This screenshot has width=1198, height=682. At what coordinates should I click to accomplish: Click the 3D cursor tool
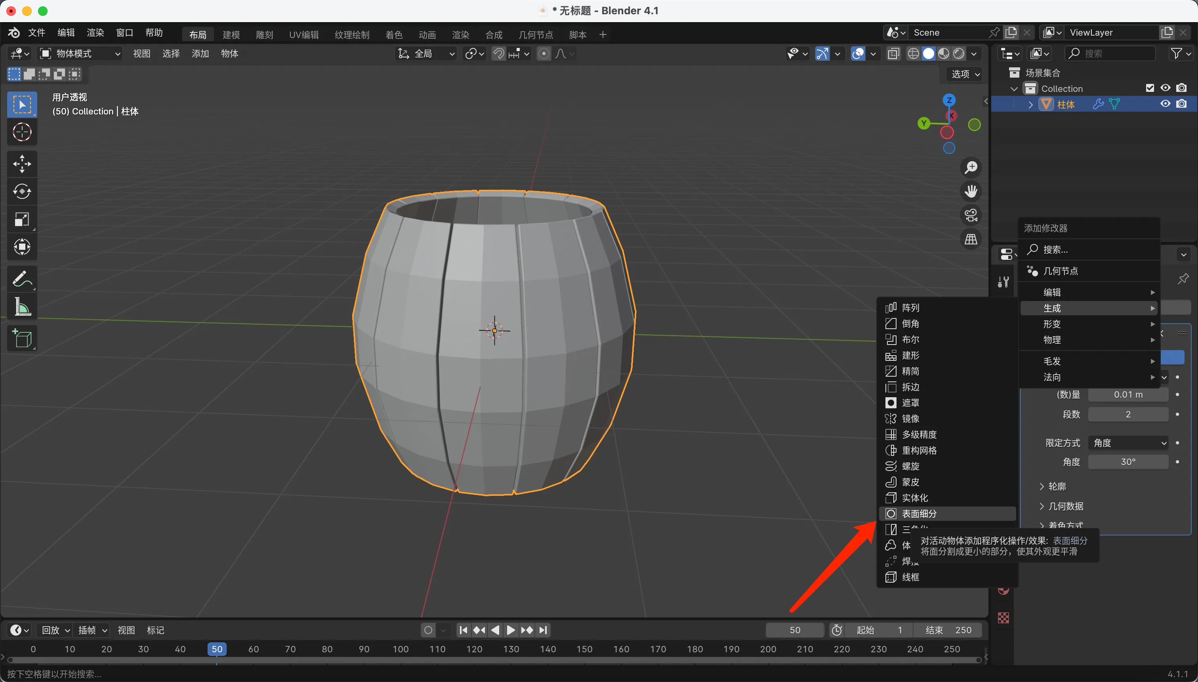click(22, 132)
